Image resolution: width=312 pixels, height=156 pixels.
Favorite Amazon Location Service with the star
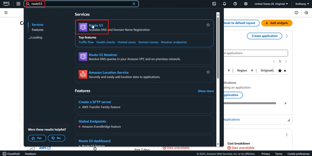pos(208,72)
